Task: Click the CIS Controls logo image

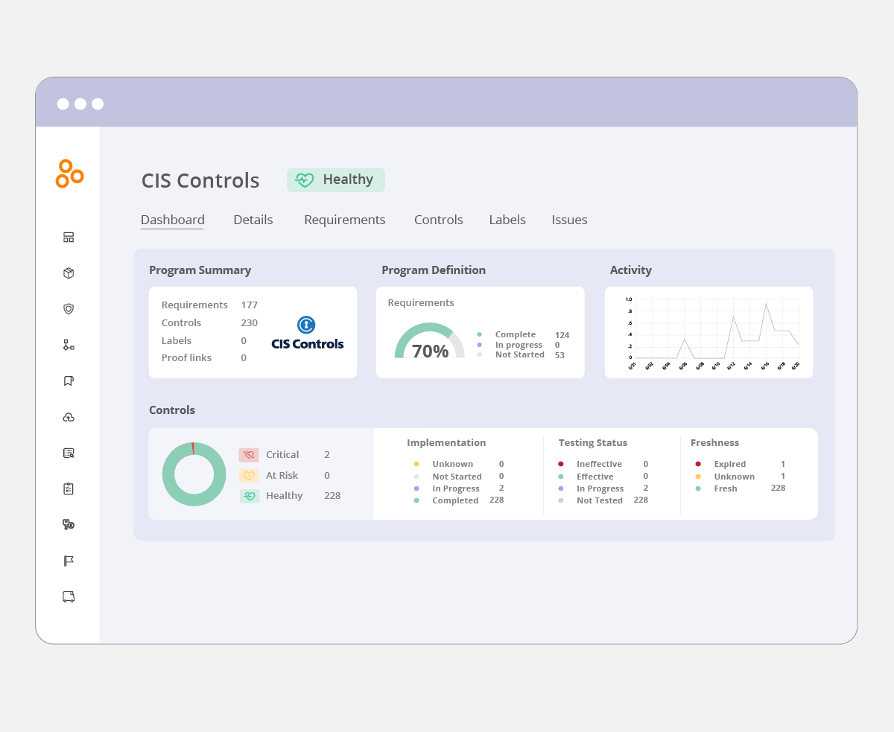Action: [x=307, y=333]
